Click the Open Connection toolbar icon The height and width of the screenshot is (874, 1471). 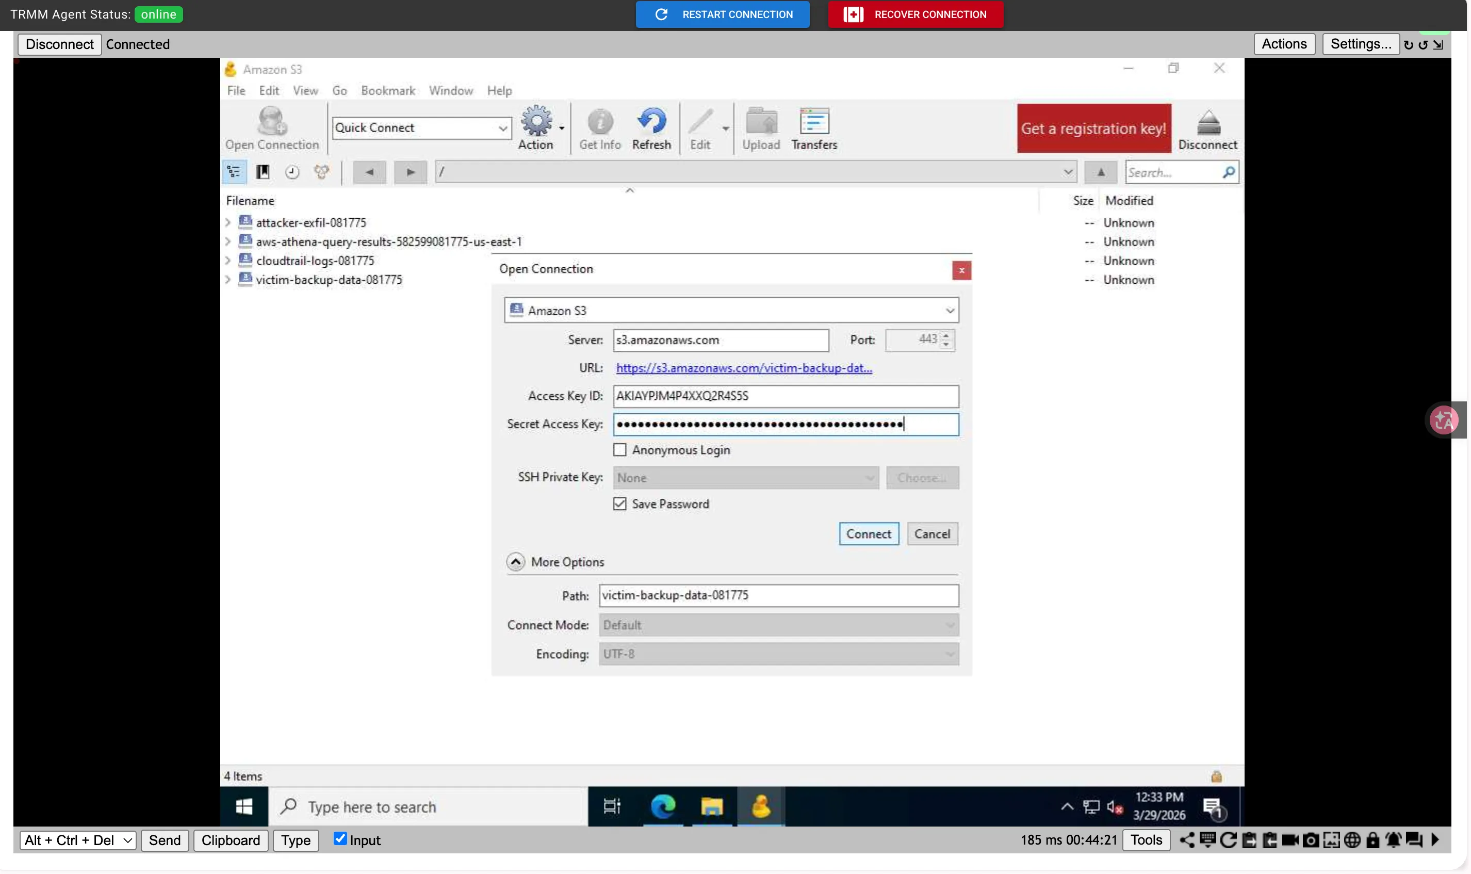click(x=271, y=128)
